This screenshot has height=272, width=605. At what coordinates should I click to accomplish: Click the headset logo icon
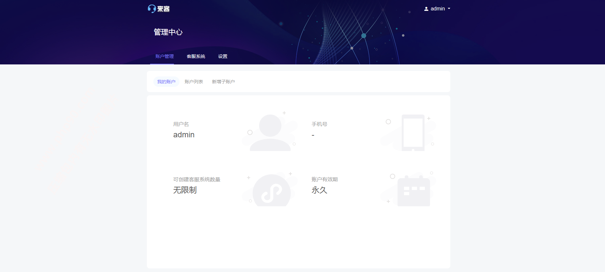[x=152, y=9]
